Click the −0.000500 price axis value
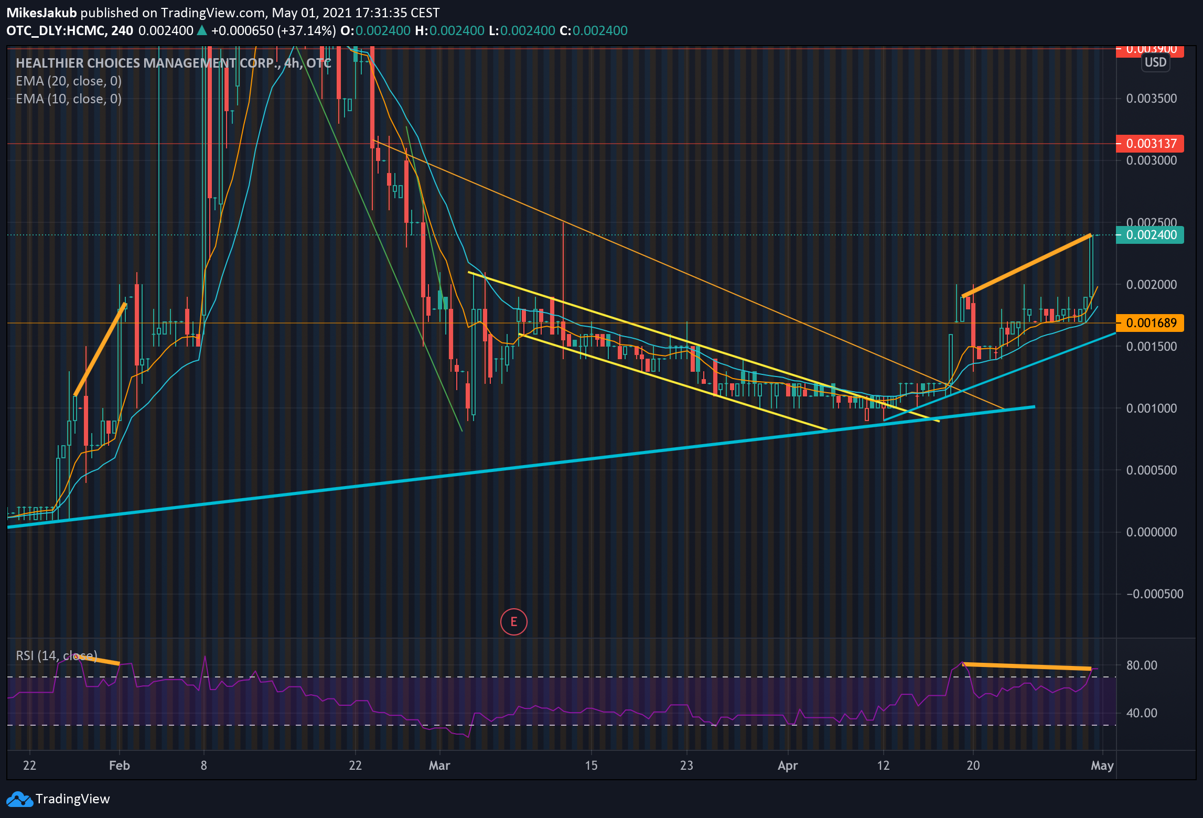The height and width of the screenshot is (818, 1203). click(x=1155, y=594)
